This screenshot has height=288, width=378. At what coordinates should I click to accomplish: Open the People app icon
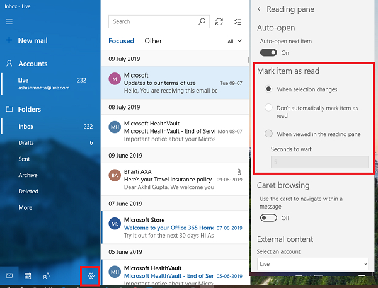point(46,275)
